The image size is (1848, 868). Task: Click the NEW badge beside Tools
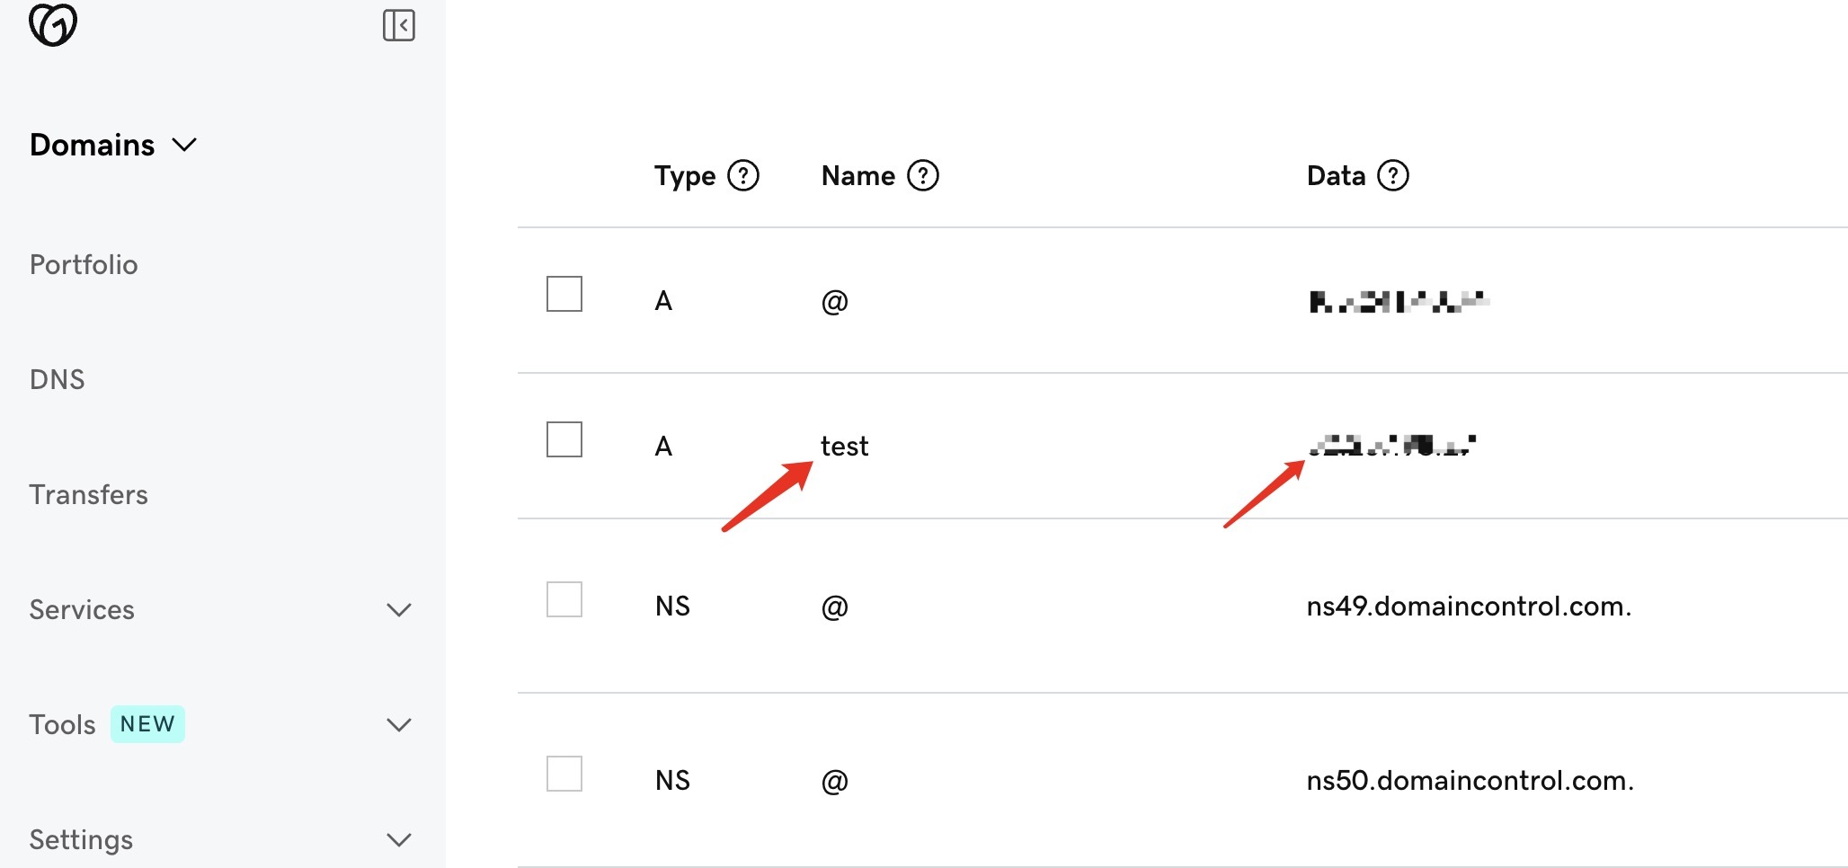click(x=147, y=724)
